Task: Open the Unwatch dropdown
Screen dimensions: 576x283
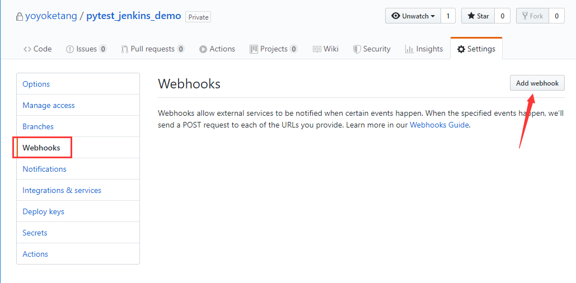Action: [x=413, y=16]
